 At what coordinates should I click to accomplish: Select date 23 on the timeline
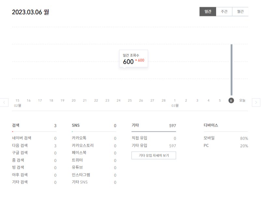[x=107, y=100]
